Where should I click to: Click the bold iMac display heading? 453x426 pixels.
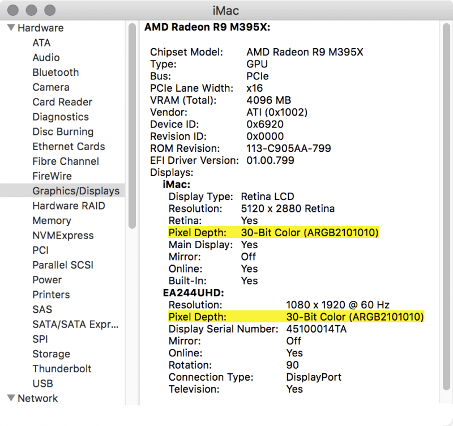[x=177, y=184]
